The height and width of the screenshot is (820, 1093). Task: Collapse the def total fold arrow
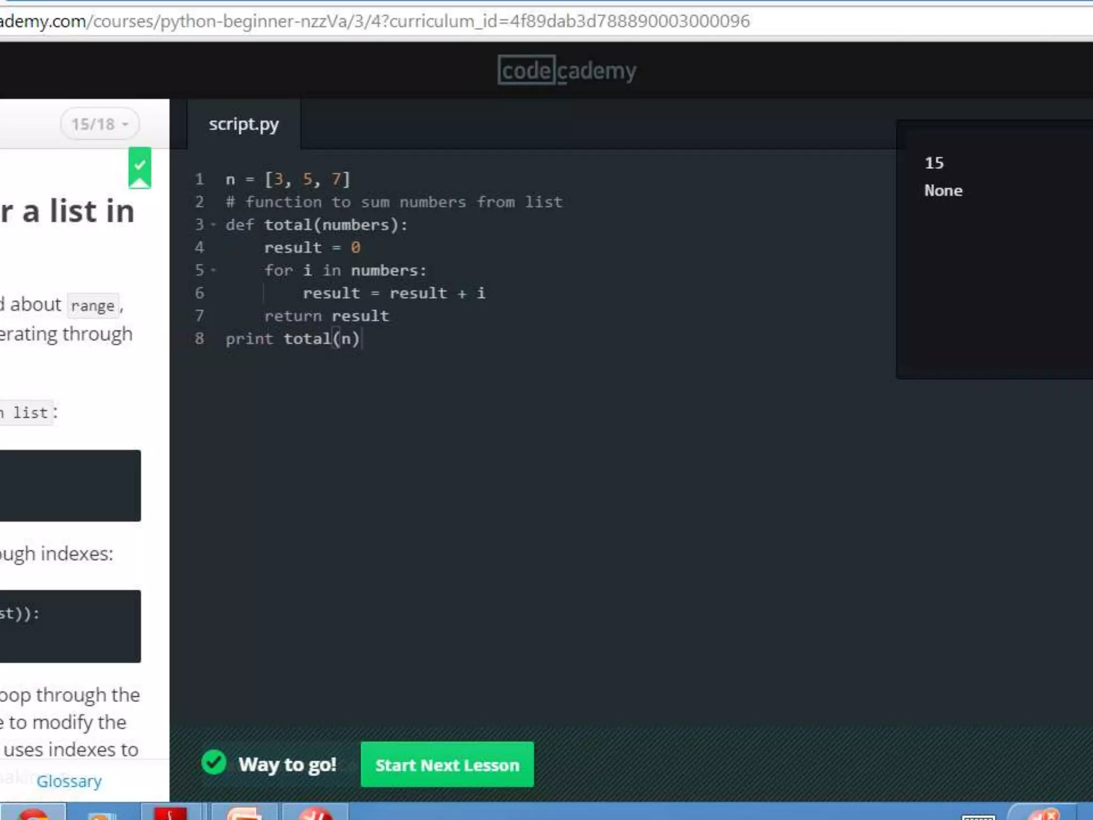click(213, 225)
